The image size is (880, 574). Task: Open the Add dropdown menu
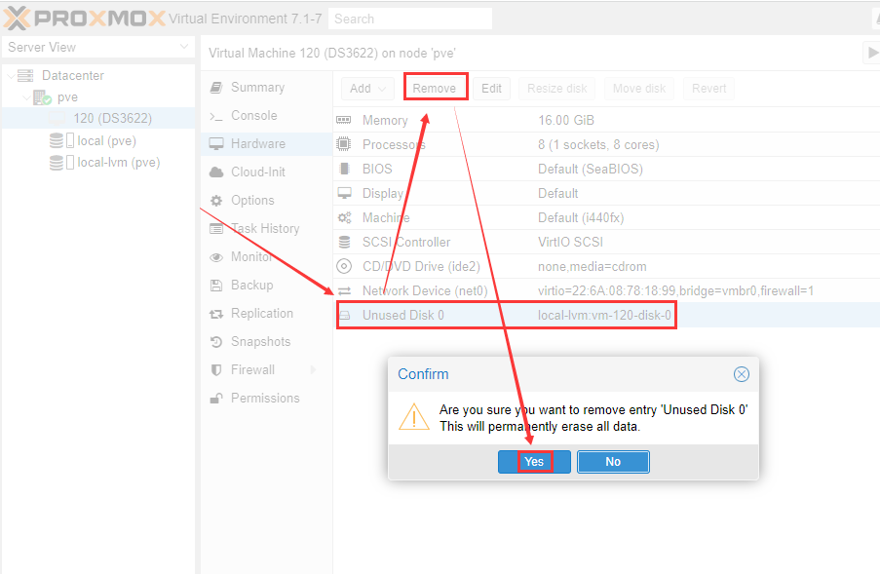(x=367, y=88)
